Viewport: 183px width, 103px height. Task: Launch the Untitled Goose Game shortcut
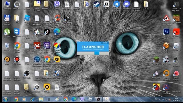point(166,20)
